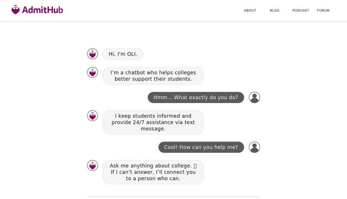Click the emoji in the last chat message

click(x=195, y=166)
